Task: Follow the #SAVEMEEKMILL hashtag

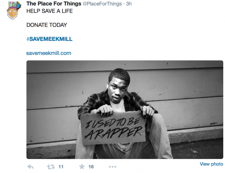Action: tap(49, 39)
